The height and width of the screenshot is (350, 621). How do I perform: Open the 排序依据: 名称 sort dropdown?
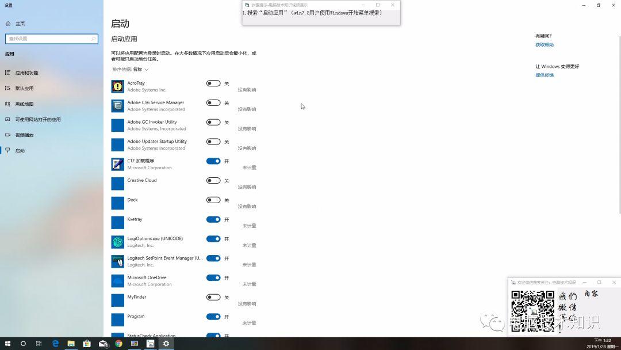pyautogui.click(x=131, y=69)
